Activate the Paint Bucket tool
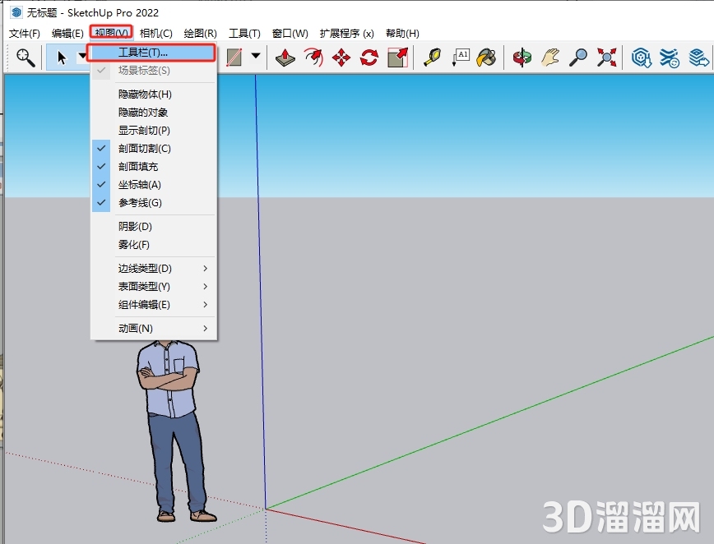The image size is (714, 544). pos(488,58)
